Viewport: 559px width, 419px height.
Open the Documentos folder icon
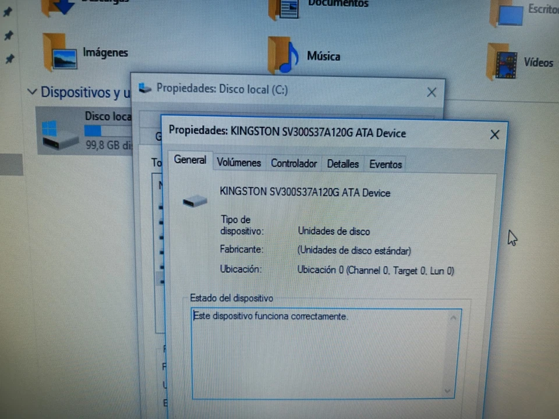click(286, 6)
